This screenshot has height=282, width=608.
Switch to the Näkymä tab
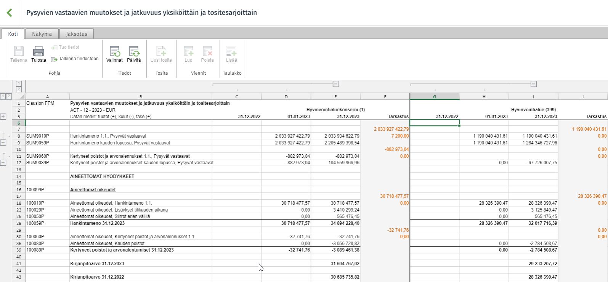tap(42, 34)
